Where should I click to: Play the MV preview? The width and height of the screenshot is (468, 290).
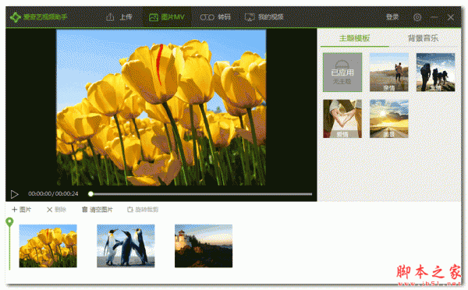[x=14, y=194]
